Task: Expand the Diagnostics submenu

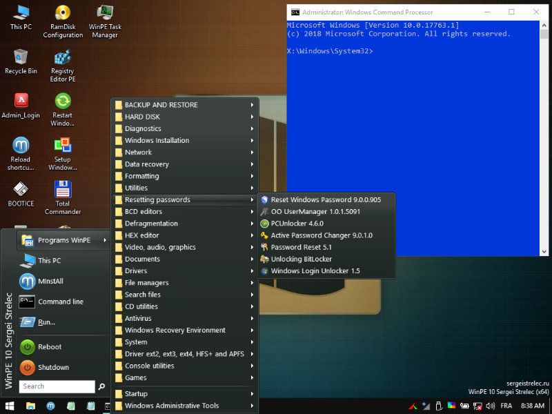Action: tap(185, 128)
